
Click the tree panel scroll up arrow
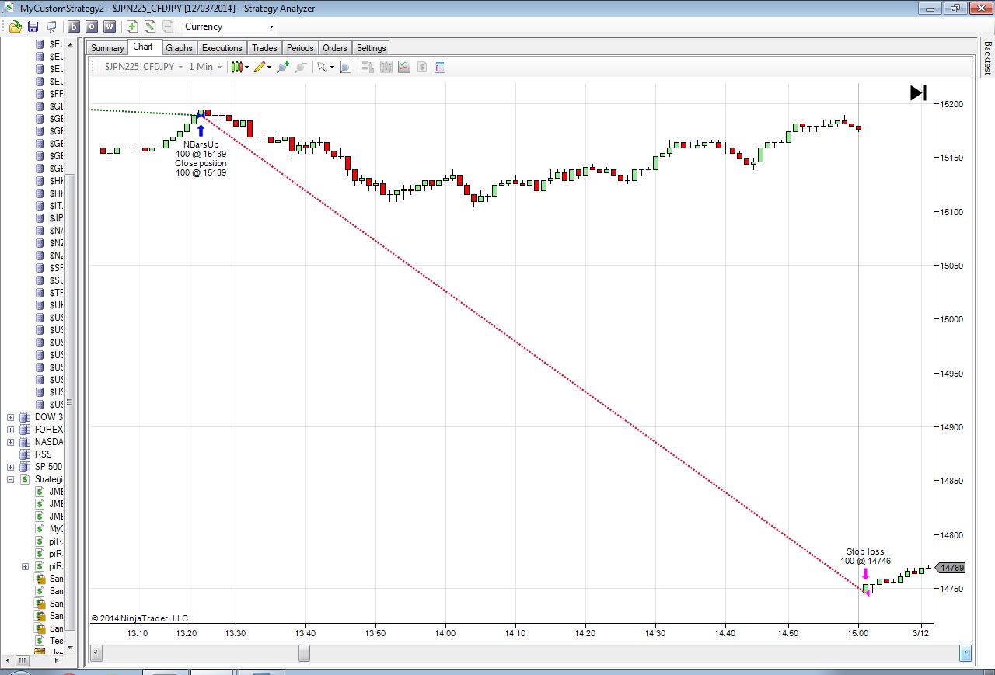pos(71,44)
